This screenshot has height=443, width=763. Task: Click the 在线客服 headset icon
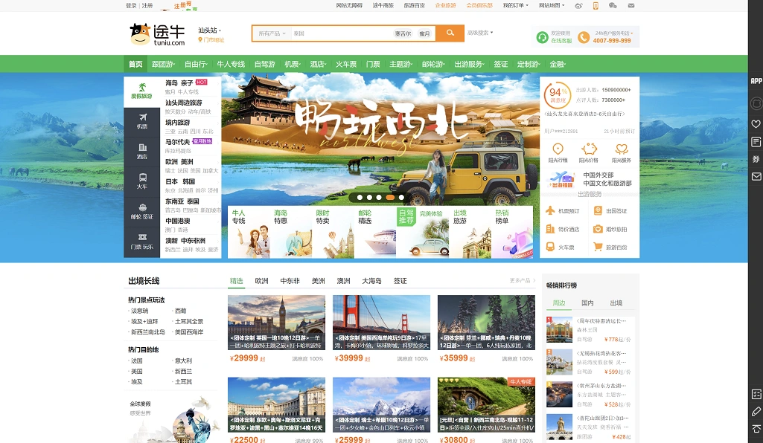(x=542, y=37)
